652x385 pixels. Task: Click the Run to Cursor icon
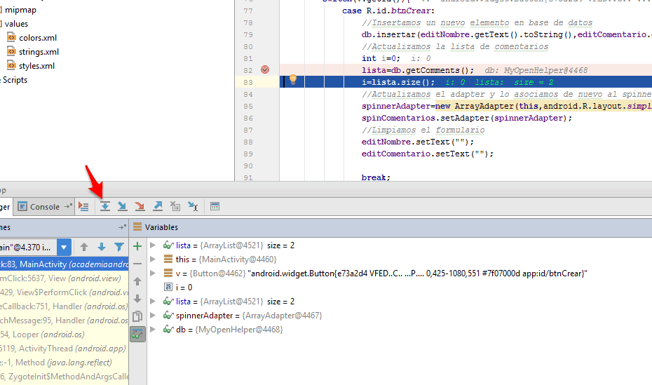coord(193,206)
